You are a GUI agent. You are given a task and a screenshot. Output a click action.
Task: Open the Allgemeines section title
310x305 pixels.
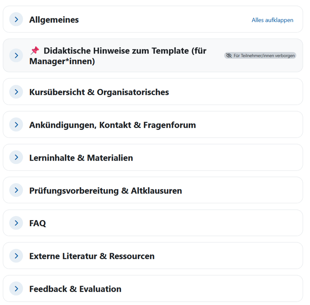(54, 20)
